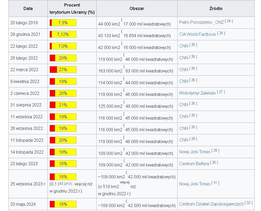Click the ONZ source link
This screenshot has height=211, width=261.
219,22
